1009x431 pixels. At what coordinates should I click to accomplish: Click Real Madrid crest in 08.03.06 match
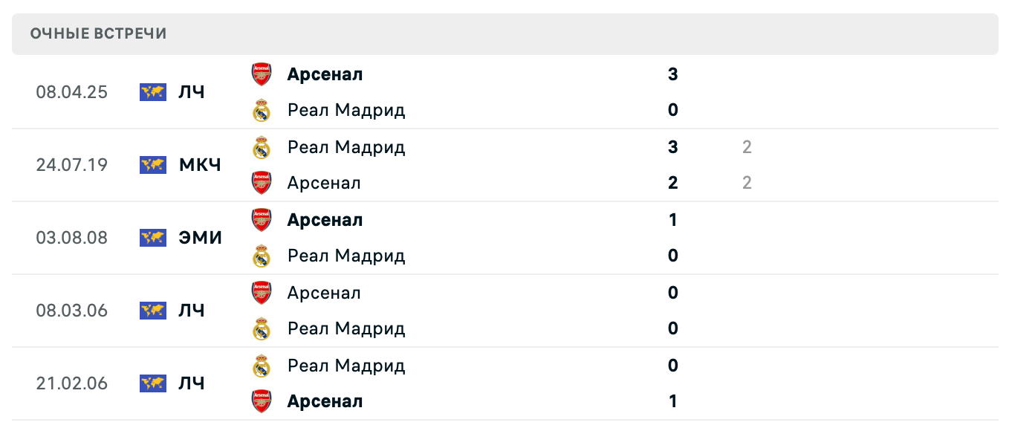262,328
